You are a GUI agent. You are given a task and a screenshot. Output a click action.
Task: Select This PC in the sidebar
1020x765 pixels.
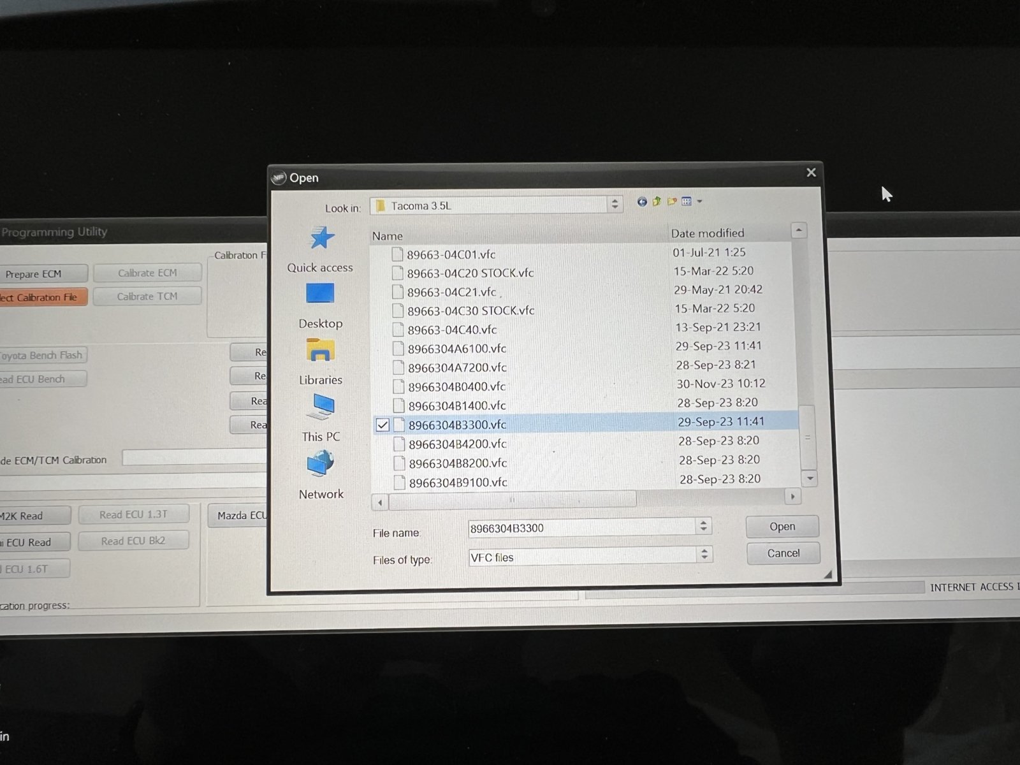pos(321,418)
